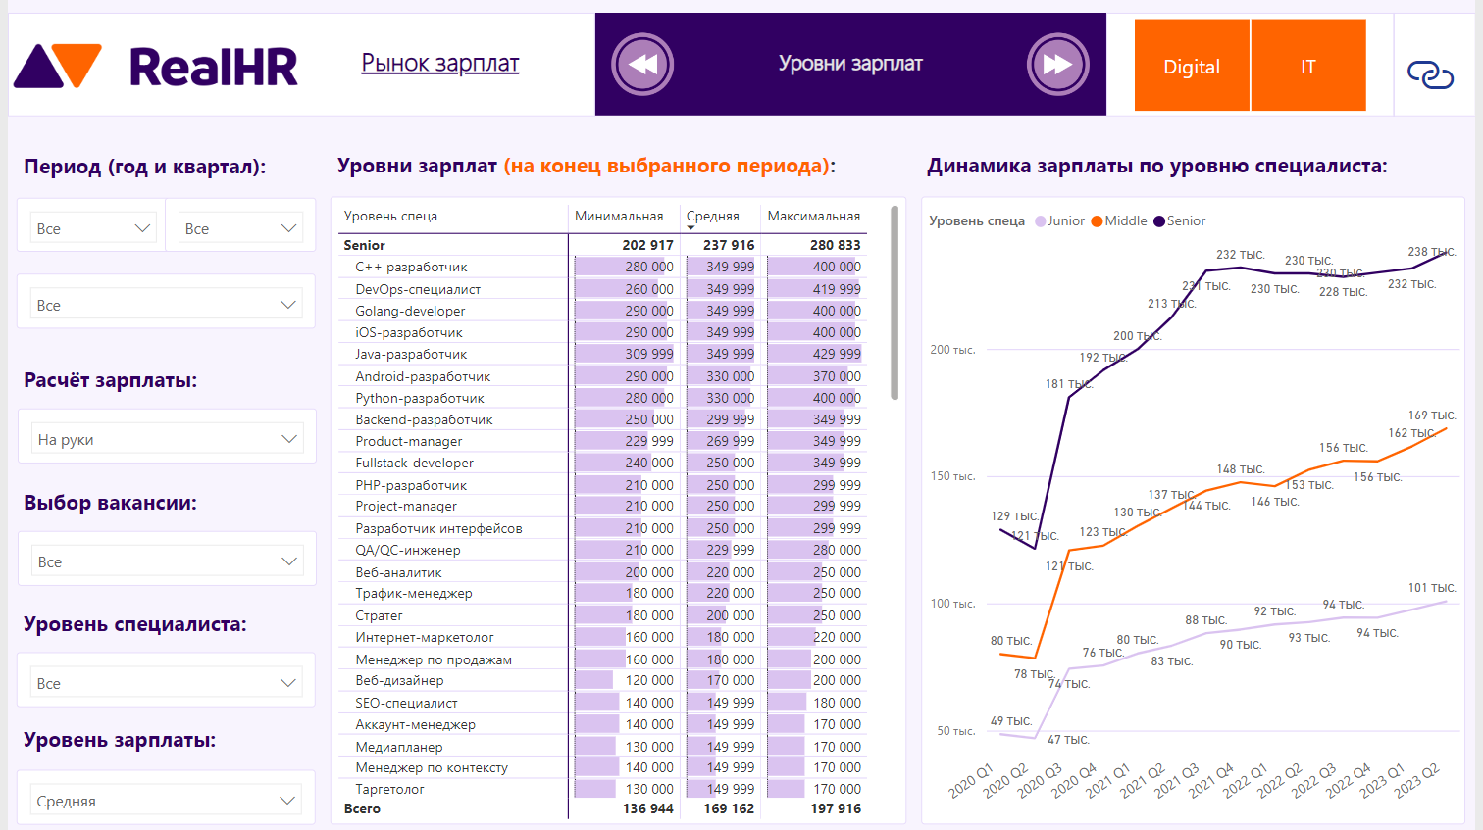Sort by the Уровень спеца column header
Screen dimensions: 1483x830
(x=390, y=216)
